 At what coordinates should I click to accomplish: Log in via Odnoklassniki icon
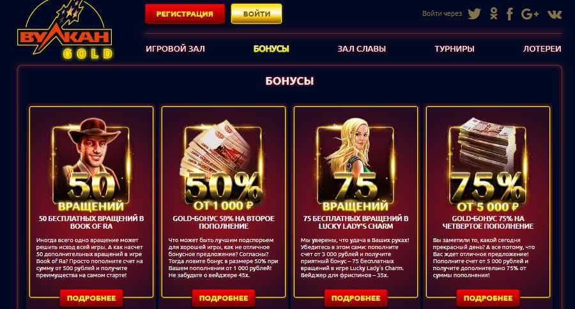pos(494,14)
